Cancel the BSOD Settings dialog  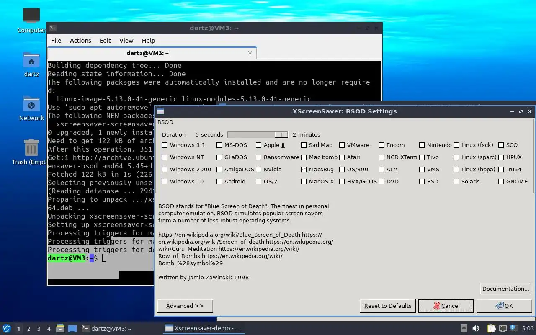click(x=446, y=306)
